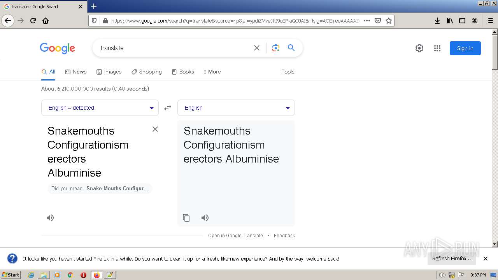Toggle the sidebar view icon
The width and height of the screenshot is (498, 280).
[462, 21]
